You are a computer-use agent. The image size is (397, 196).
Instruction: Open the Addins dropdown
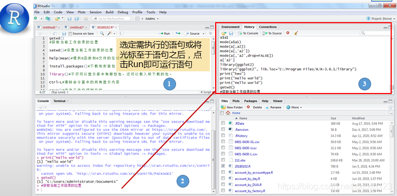pos(152,18)
